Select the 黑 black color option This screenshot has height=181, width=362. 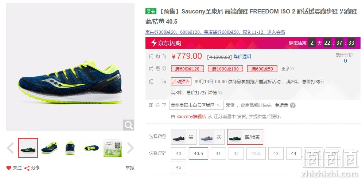[x=183, y=137]
